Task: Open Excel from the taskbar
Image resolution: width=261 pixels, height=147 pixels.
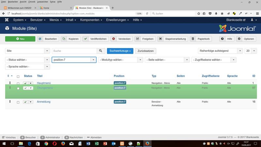Action: (97, 143)
